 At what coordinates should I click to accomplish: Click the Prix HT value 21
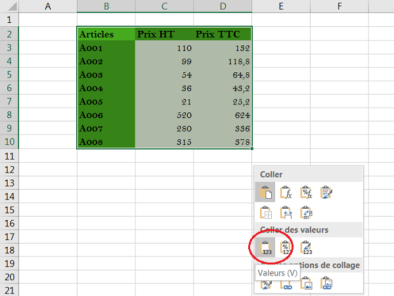click(x=164, y=101)
